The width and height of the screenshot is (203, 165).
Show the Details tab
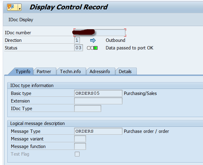(125, 72)
